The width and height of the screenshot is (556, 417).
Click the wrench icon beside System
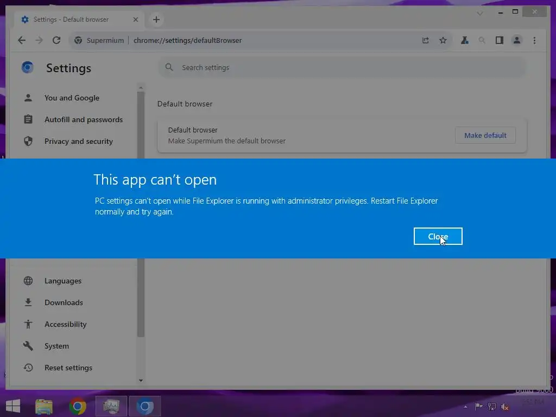(28, 346)
